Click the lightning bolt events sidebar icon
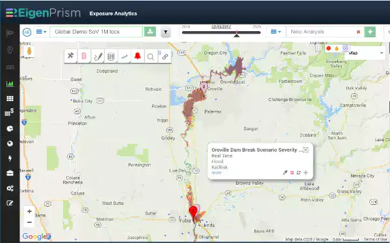Viewport: 390px width, 243px height. coord(10,158)
